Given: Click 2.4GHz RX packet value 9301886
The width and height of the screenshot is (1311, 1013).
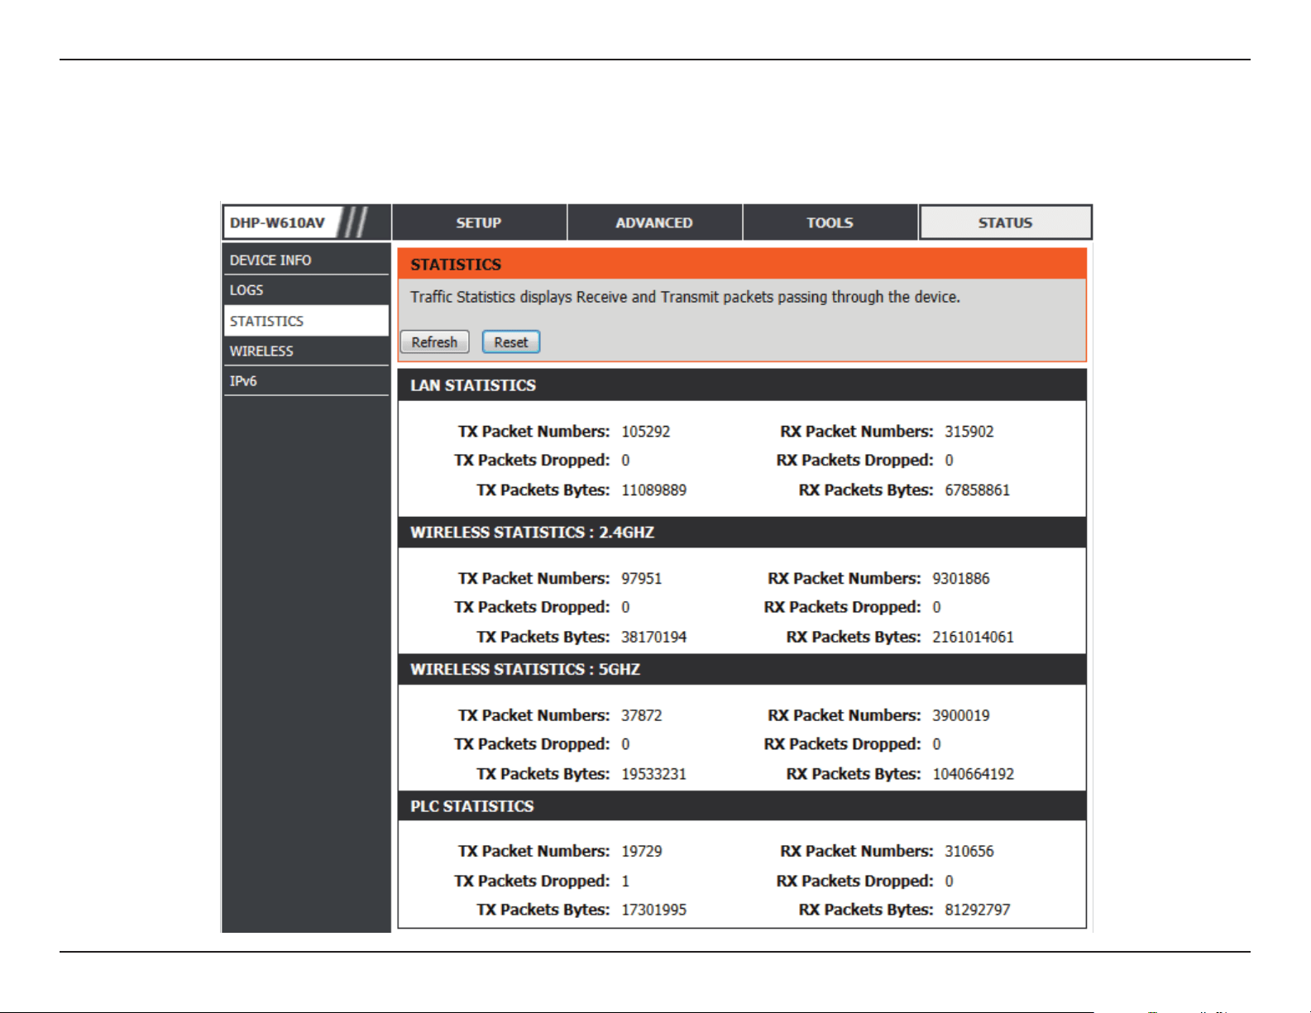Looking at the screenshot, I should 961,579.
